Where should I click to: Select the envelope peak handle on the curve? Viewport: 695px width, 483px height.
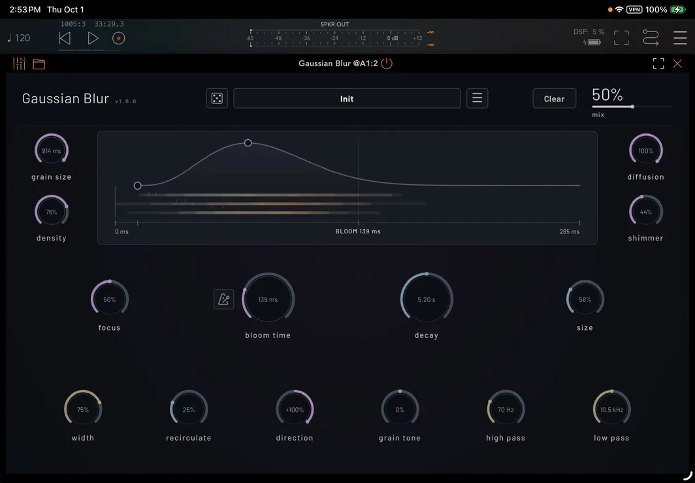point(248,143)
